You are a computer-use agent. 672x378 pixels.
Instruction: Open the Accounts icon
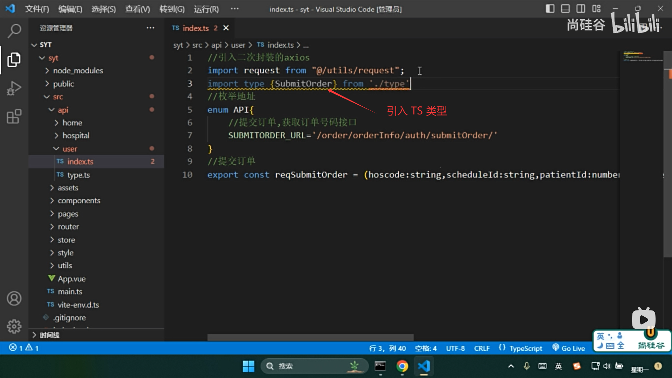pos(14,299)
